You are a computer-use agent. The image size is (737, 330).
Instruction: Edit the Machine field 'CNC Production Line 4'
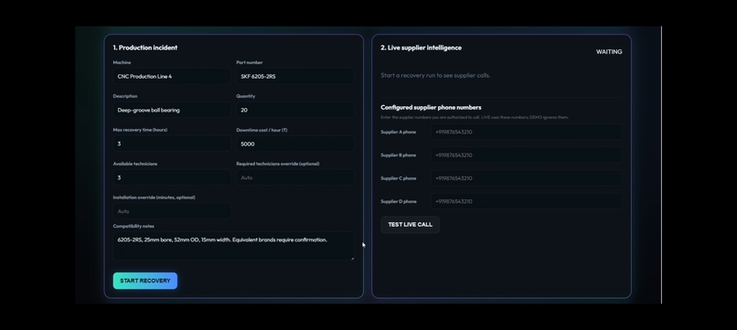point(172,76)
